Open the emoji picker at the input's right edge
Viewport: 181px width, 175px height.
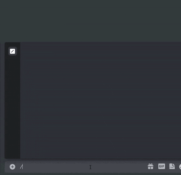180,167
